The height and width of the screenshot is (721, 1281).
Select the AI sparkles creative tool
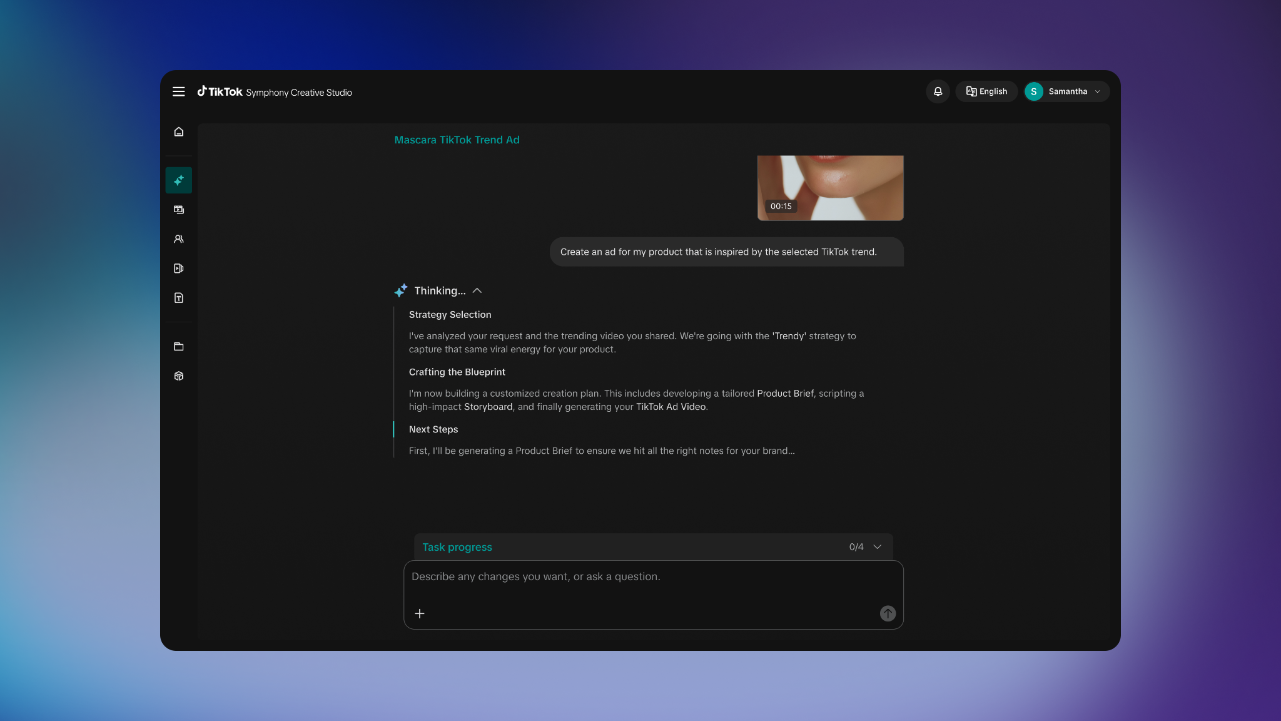(x=178, y=180)
